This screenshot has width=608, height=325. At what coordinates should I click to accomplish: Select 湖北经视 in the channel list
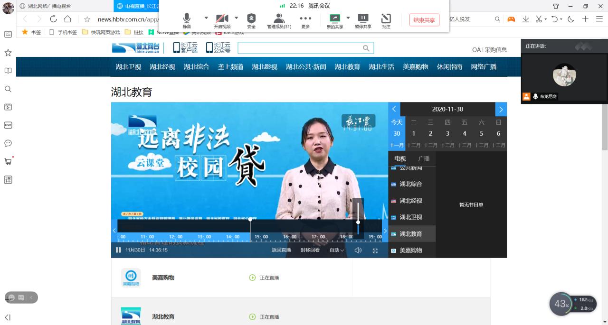(x=410, y=201)
